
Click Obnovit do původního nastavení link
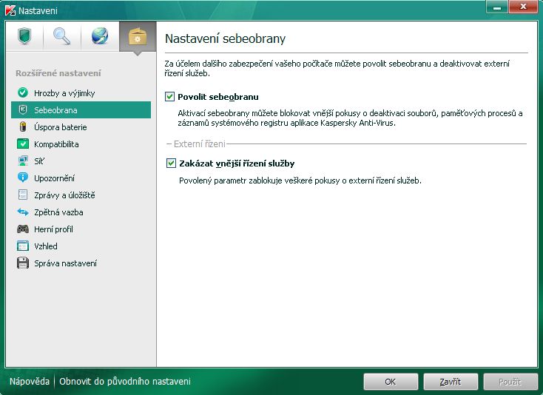[125, 381]
